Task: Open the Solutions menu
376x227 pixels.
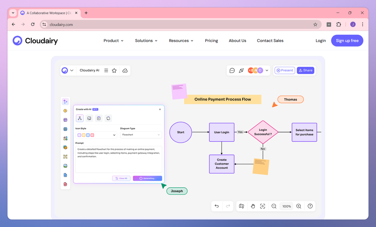Action: pos(146,41)
